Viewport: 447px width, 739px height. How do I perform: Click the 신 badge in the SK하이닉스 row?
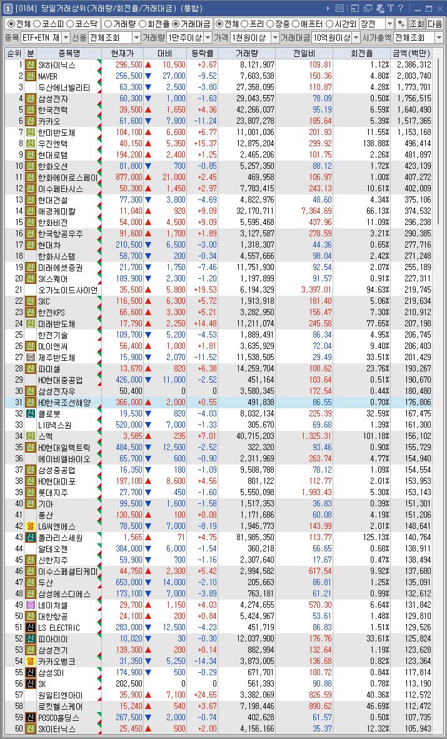(x=31, y=65)
